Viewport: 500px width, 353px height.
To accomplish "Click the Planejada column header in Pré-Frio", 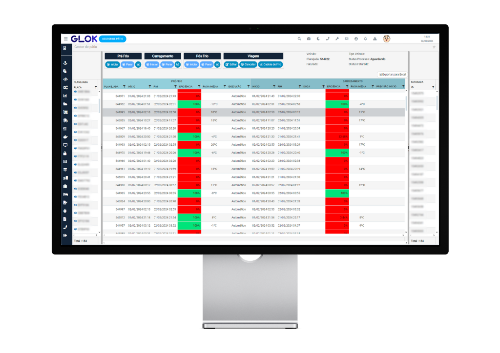I will point(111,86).
